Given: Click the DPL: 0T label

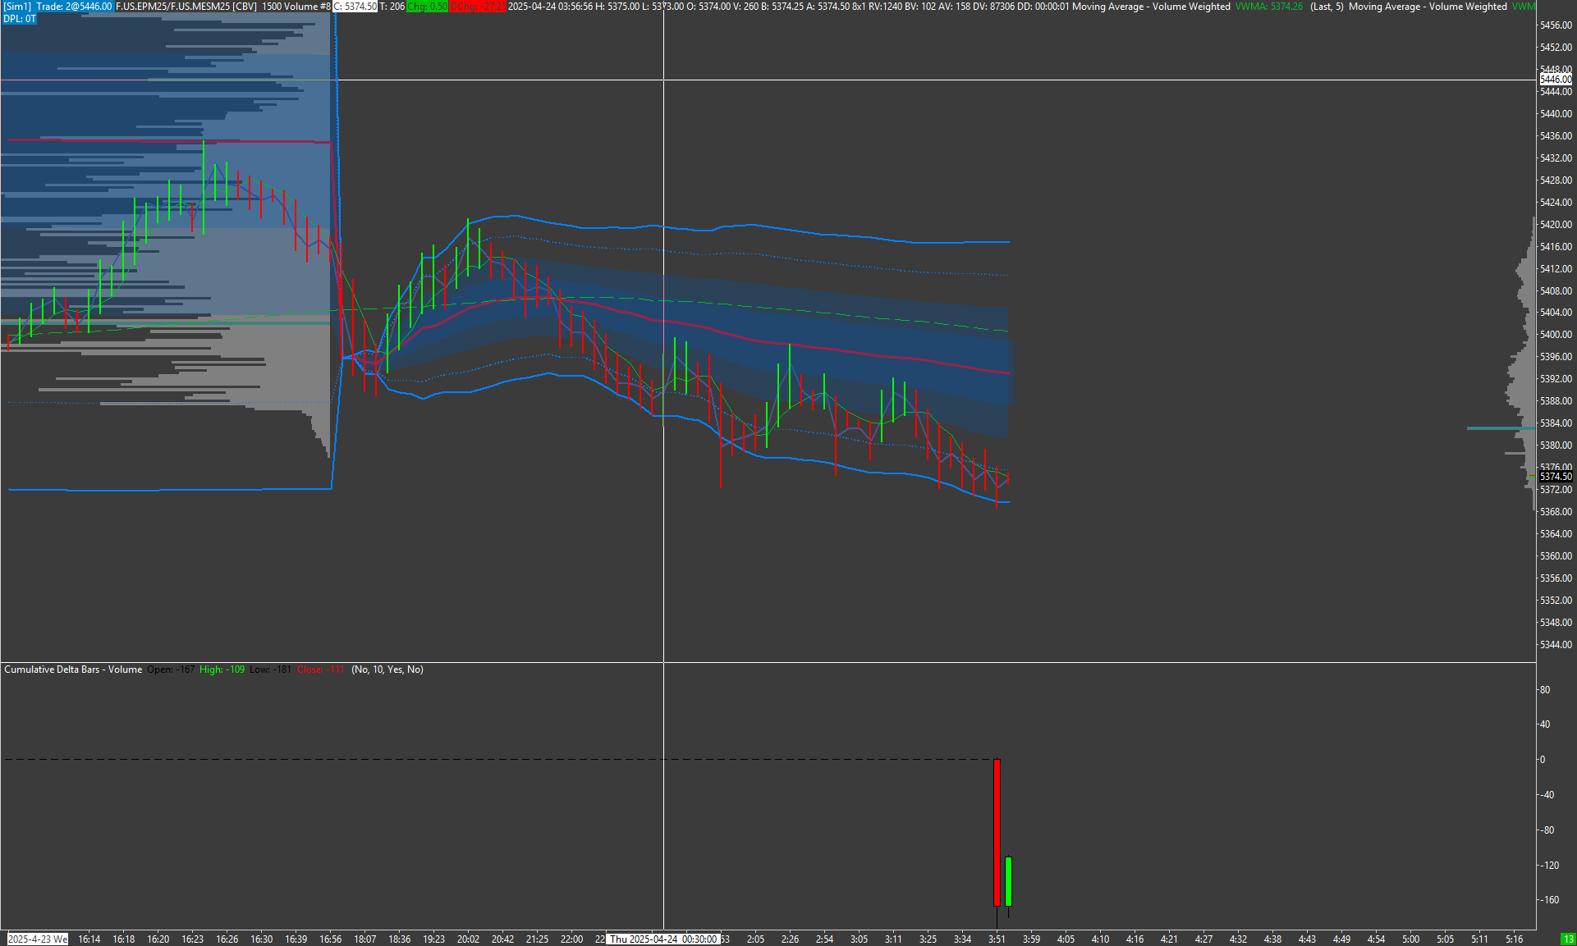Looking at the screenshot, I should click(x=20, y=19).
